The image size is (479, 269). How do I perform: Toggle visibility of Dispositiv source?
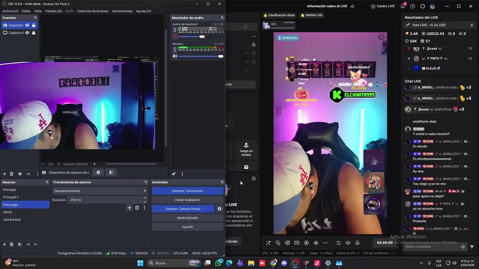point(27,25)
